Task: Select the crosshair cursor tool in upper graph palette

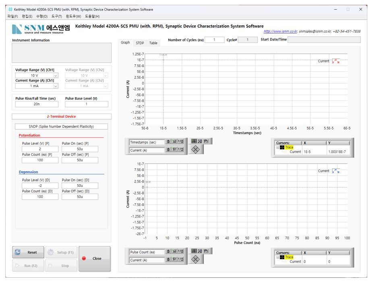Action: coord(194,141)
